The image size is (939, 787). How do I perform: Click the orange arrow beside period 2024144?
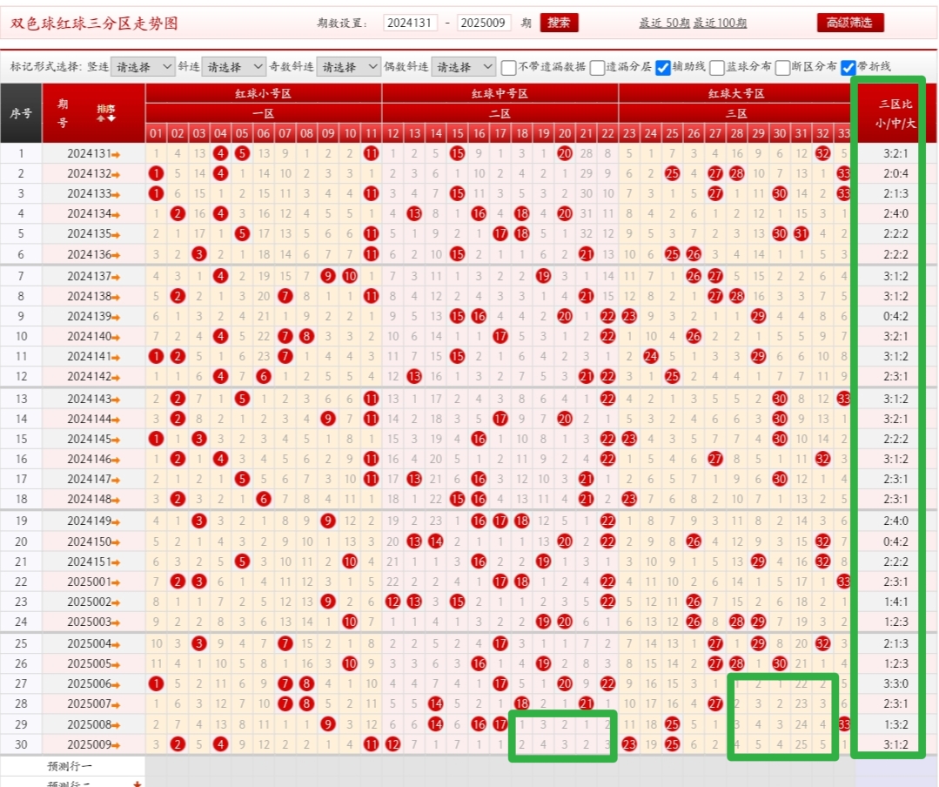pos(116,420)
